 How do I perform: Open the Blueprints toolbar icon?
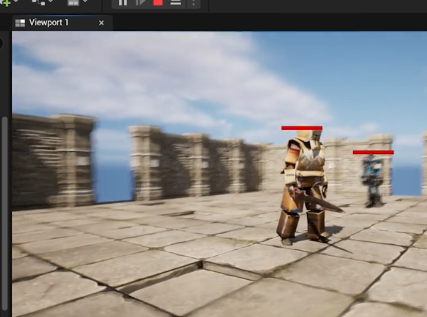tap(39, 2)
